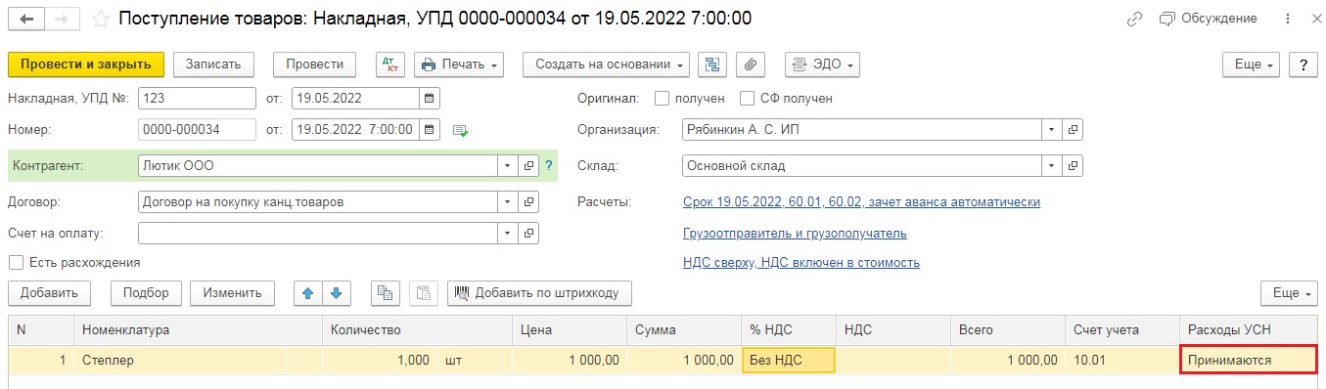Enable Есть расхождения checkbox
Viewport: 1326px width, 389px height.
pyautogui.click(x=16, y=263)
